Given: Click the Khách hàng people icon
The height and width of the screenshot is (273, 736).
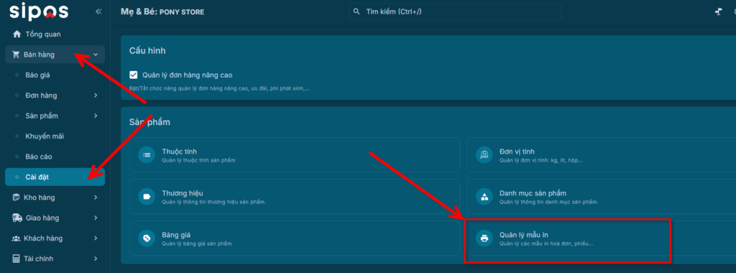Looking at the screenshot, I should click(x=16, y=239).
